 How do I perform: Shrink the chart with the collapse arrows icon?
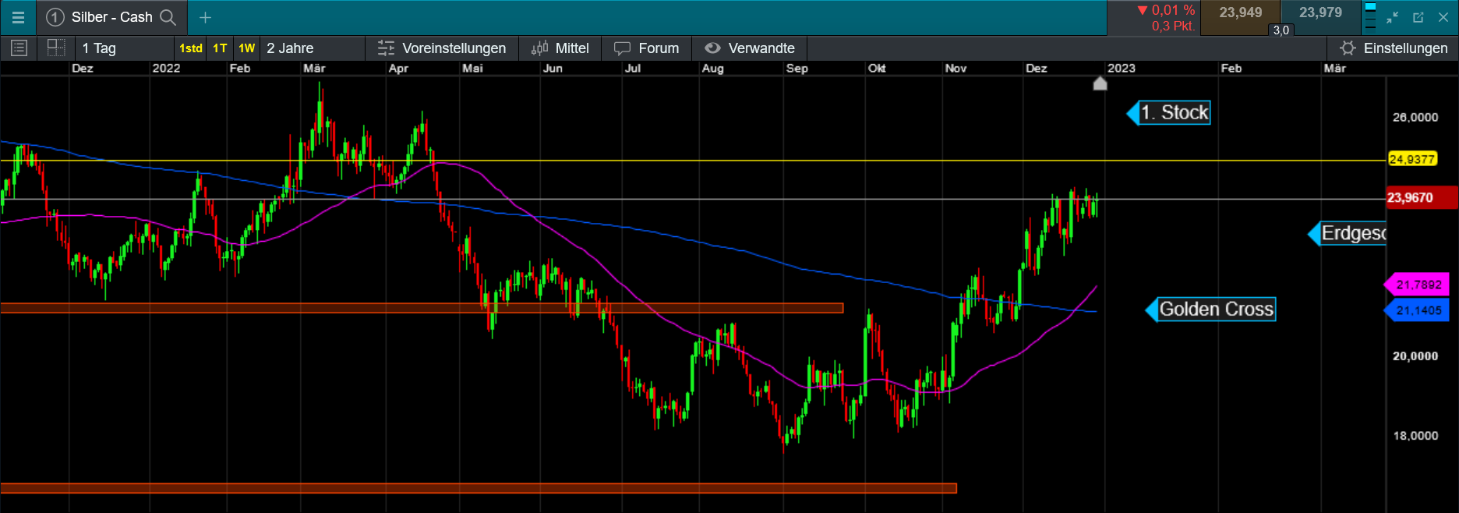click(1393, 17)
